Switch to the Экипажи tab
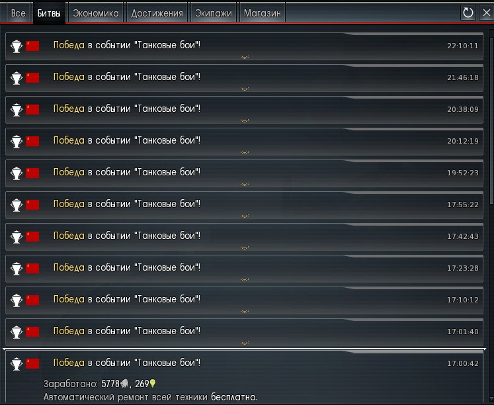This screenshot has width=494, height=405. (x=214, y=13)
